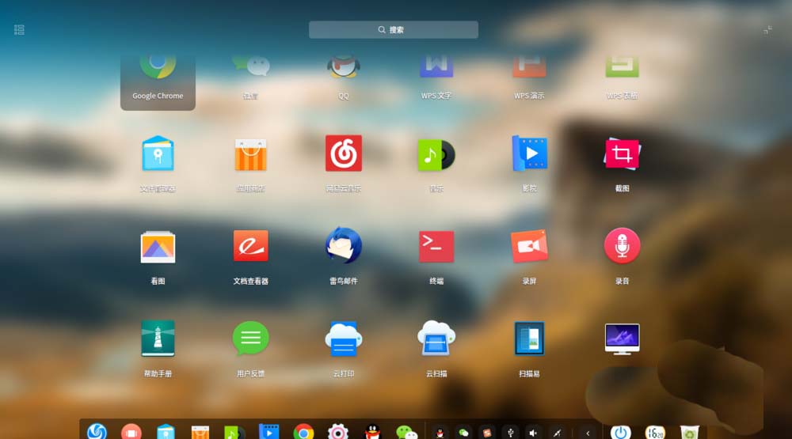Switch launcher to category list view

point(19,30)
